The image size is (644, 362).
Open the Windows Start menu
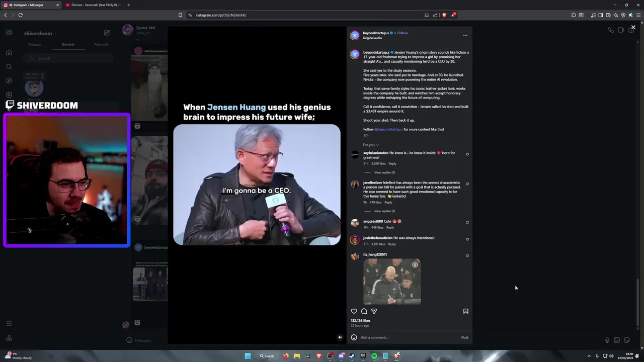[x=248, y=356]
